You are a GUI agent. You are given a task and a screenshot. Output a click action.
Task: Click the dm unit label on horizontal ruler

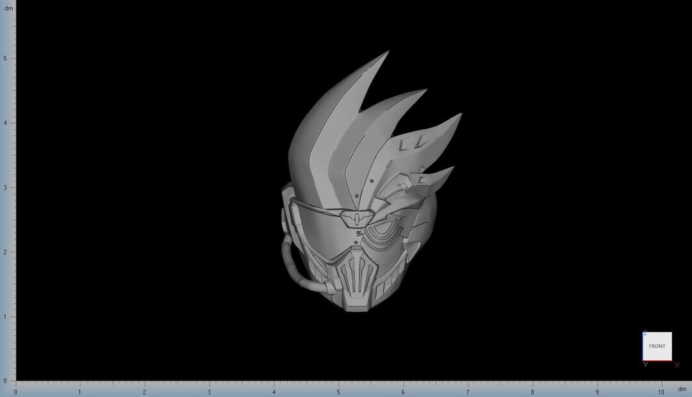(x=681, y=389)
